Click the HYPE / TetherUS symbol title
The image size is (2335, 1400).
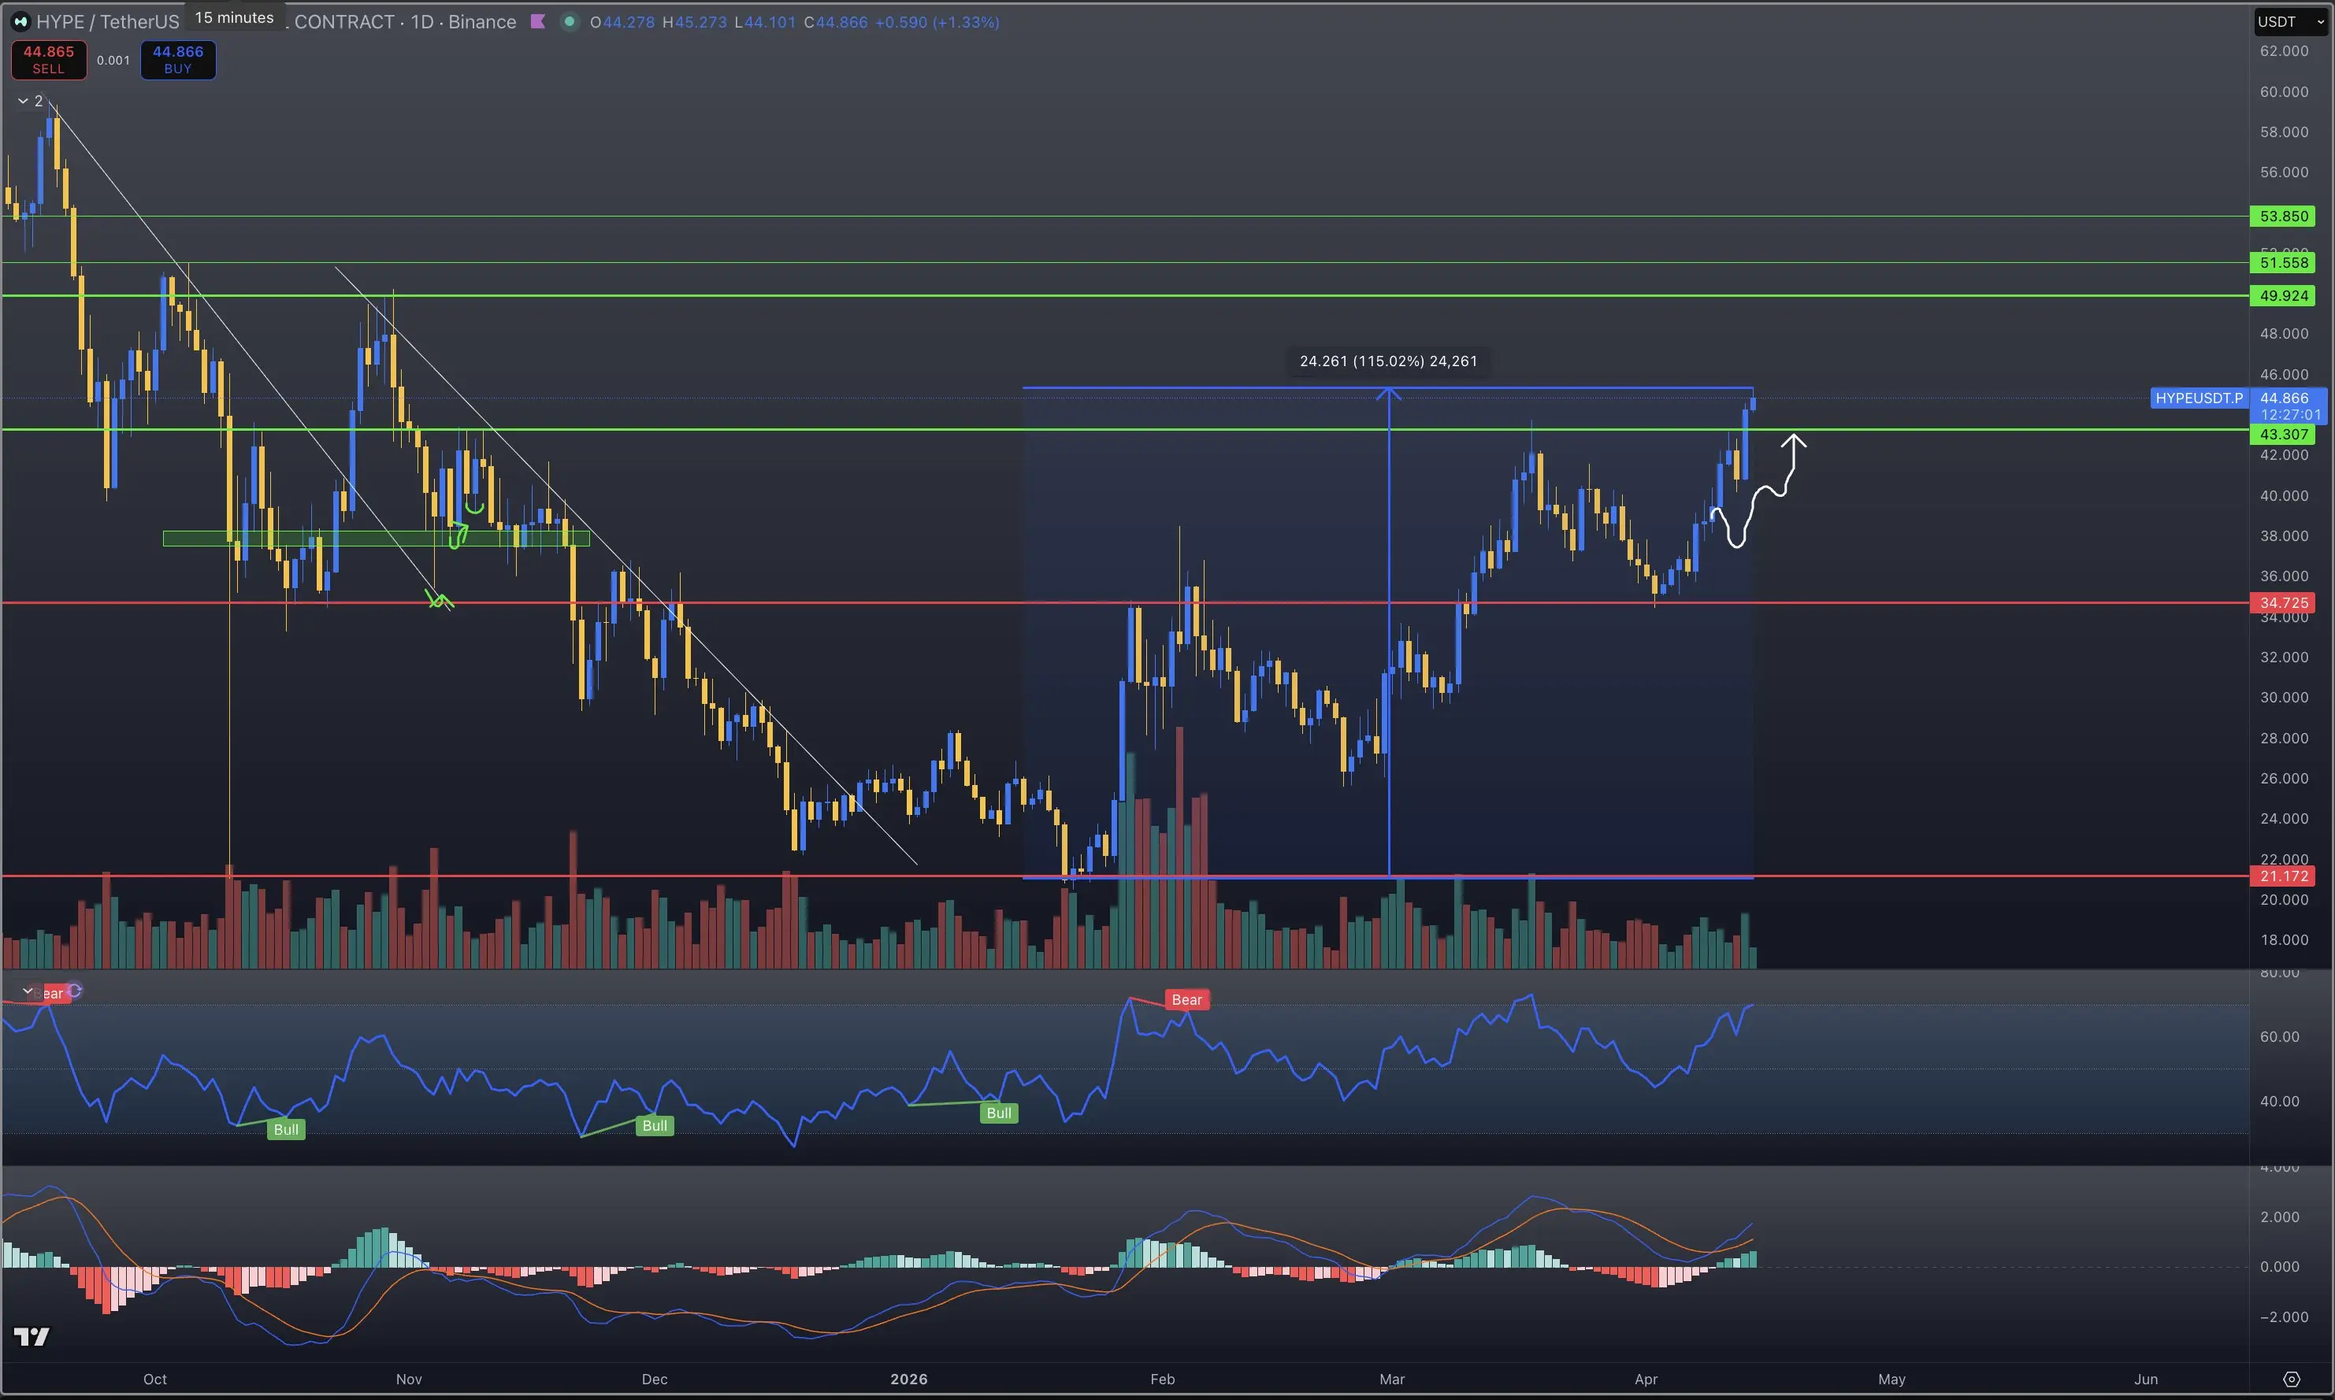(106, 22)
